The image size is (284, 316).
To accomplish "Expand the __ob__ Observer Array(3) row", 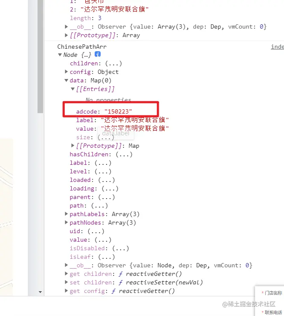I will point(66,26).
